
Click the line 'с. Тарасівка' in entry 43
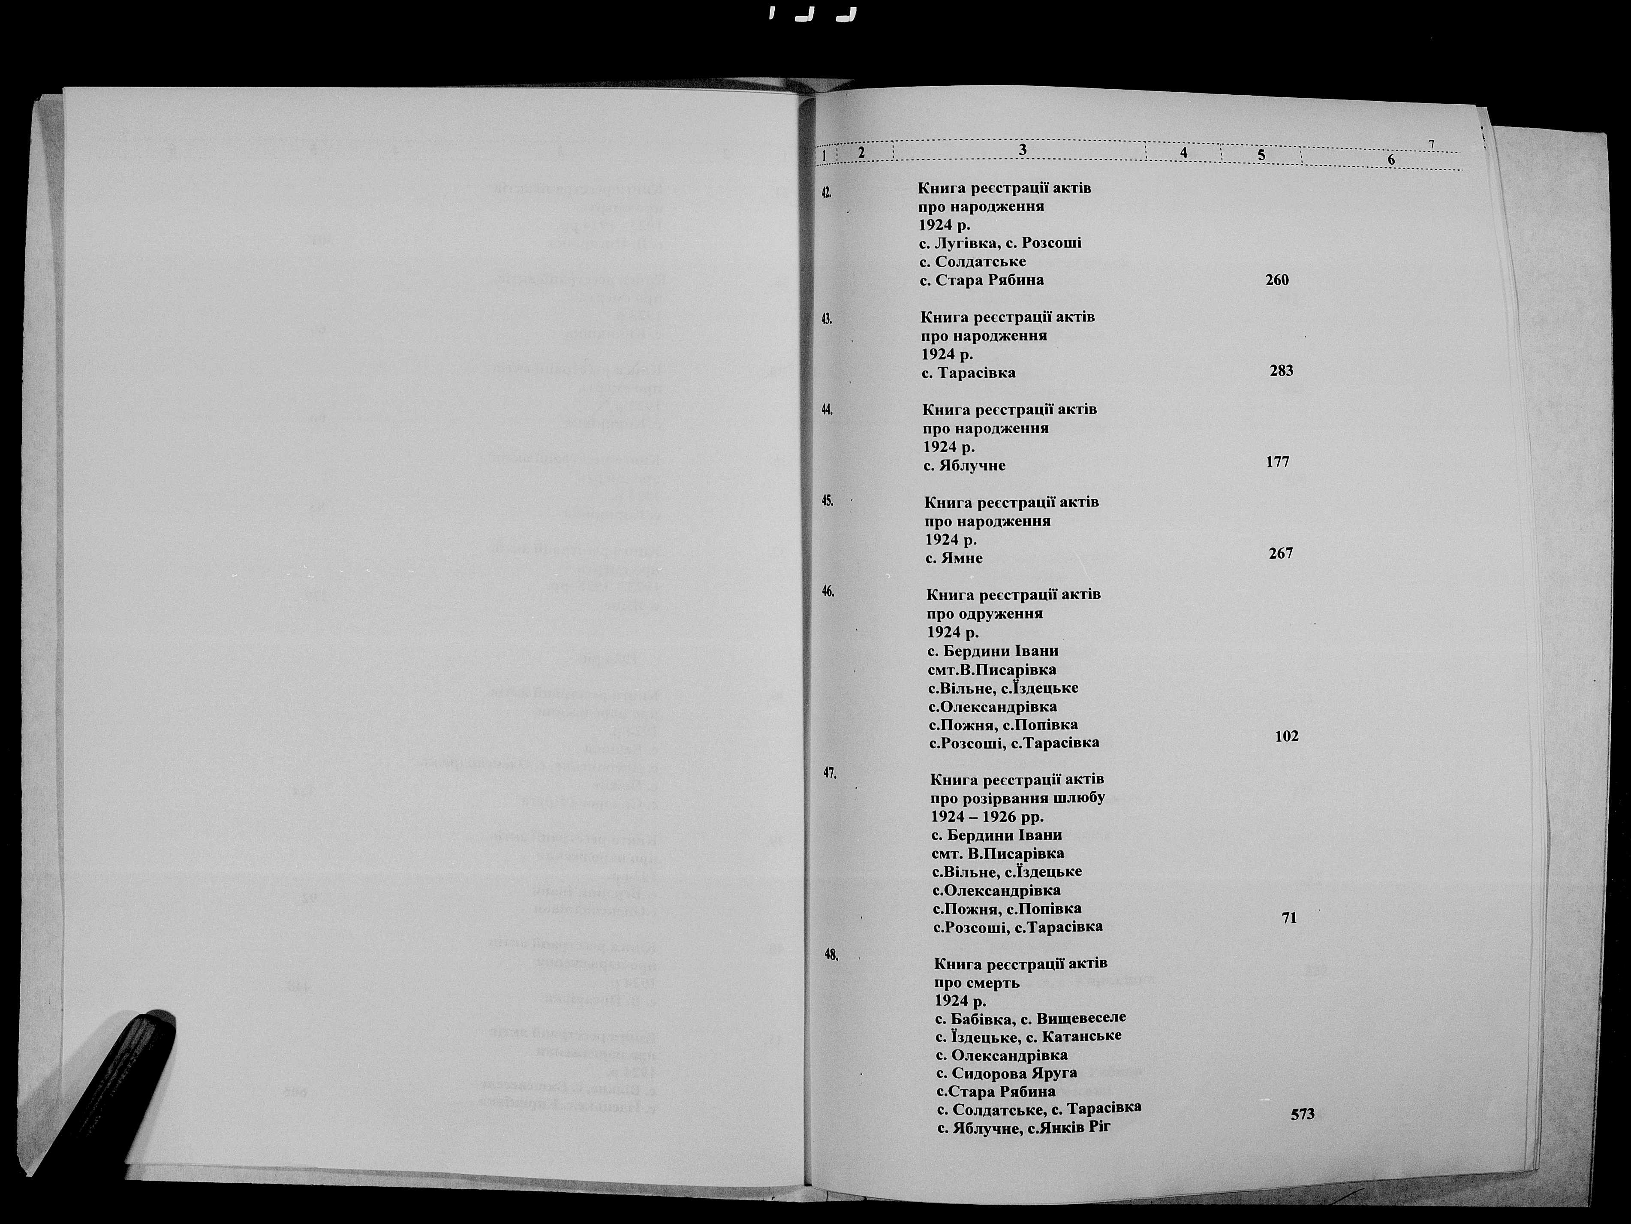pyautogui.click(x=969, y=373)
